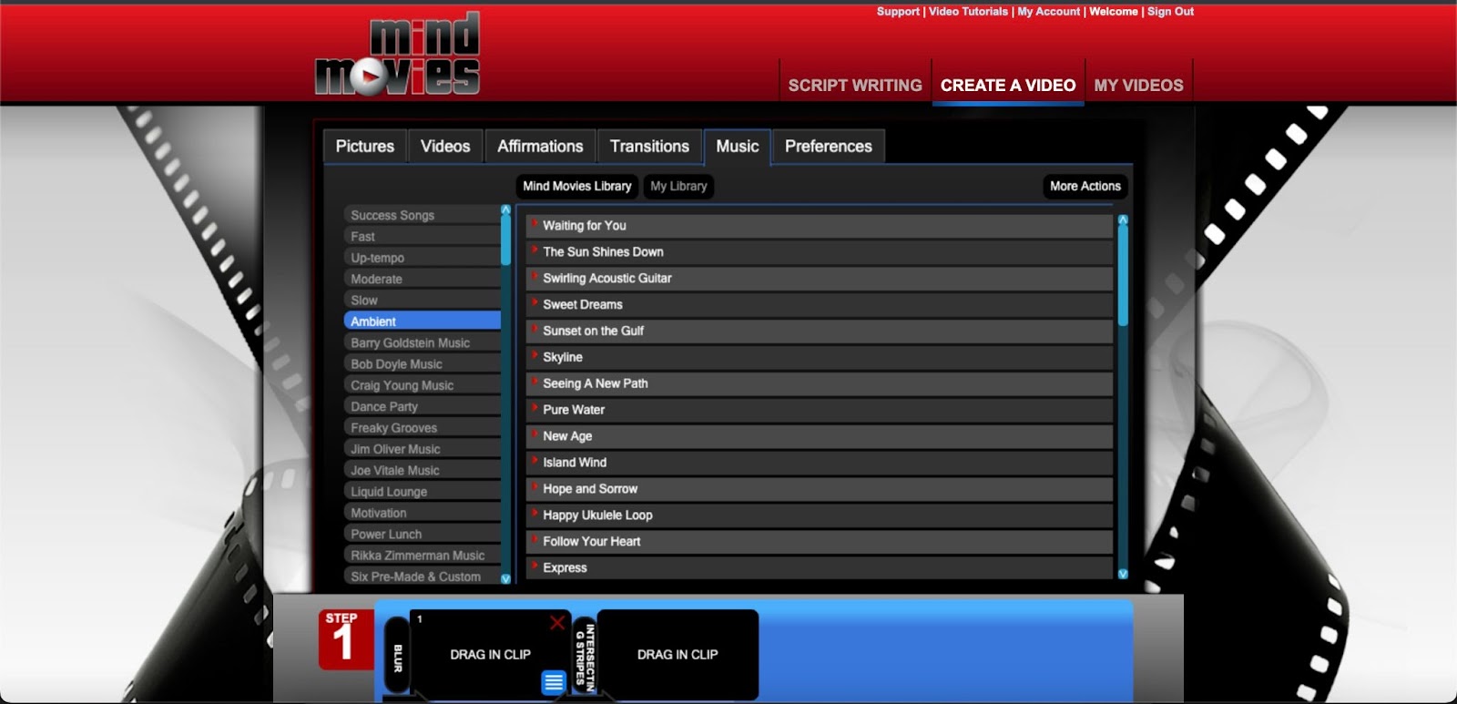Click the song list scrollbar thumb

tap(1123, 276)
